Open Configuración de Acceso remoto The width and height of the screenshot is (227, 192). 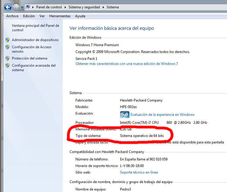(31, 49)
